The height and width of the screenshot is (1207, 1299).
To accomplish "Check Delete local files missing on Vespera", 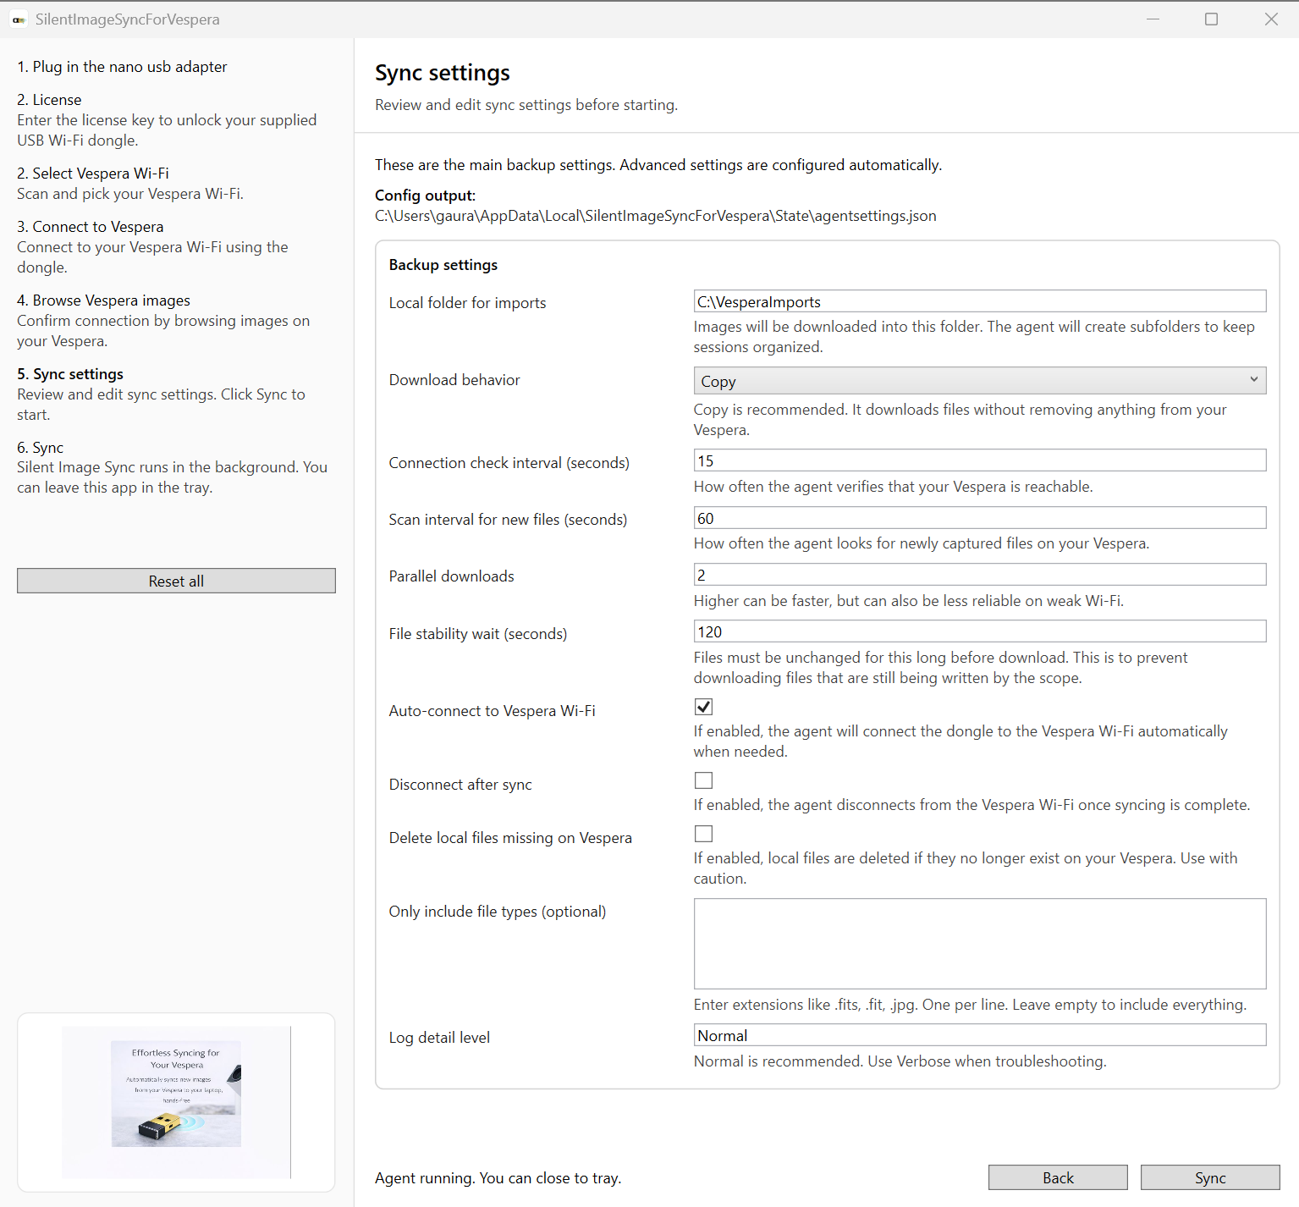I will point(703,834).
